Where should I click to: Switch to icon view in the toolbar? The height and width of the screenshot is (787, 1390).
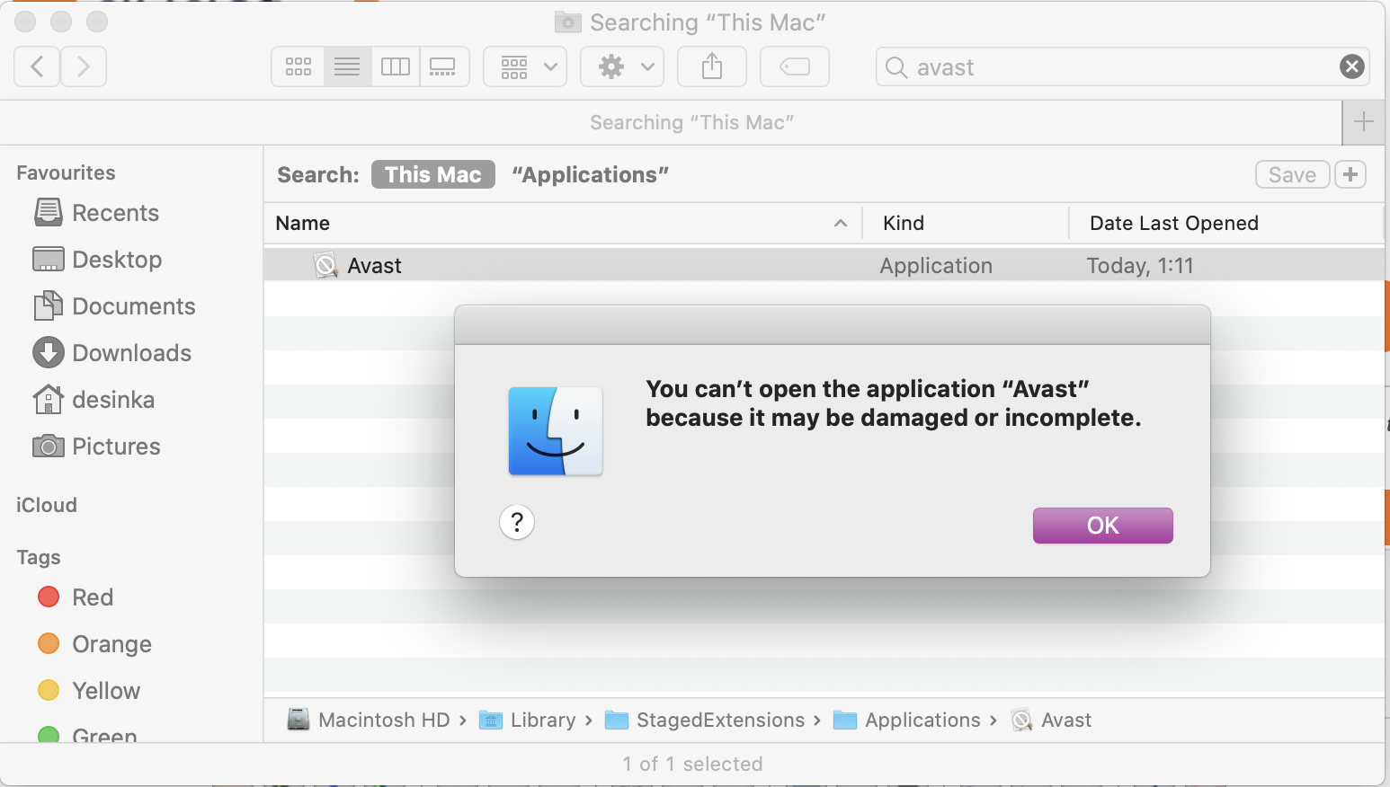coord(298,66)
